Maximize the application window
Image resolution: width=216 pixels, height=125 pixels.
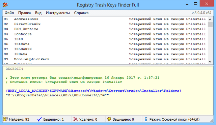click(x=195, y=4)
